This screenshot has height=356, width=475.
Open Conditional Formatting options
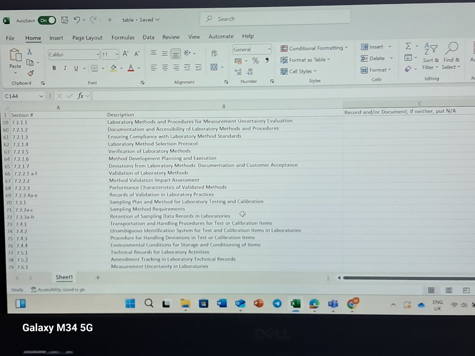tap(315, 48)
